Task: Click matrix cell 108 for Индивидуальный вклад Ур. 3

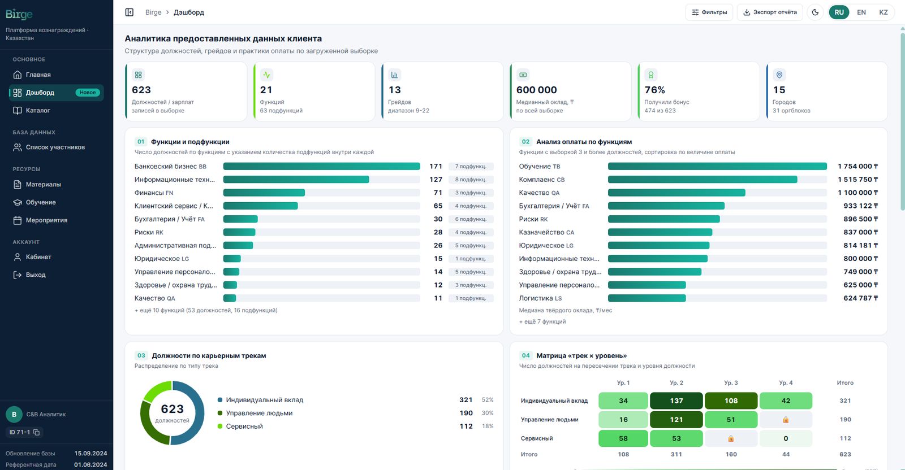Action: 731,401
